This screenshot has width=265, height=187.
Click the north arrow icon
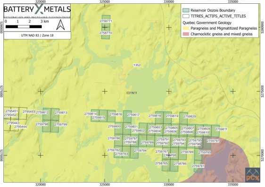click(x=60, y=25)
